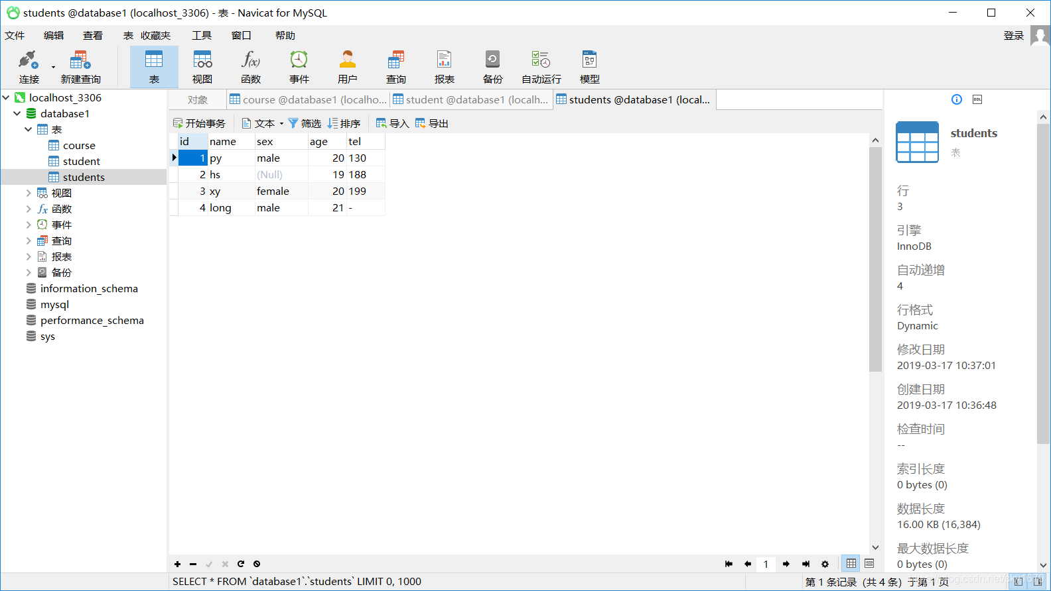Viewport: 1051px width, 591px height.
Task: Open the 事件 events toolbar button
Action: point(299,67)
